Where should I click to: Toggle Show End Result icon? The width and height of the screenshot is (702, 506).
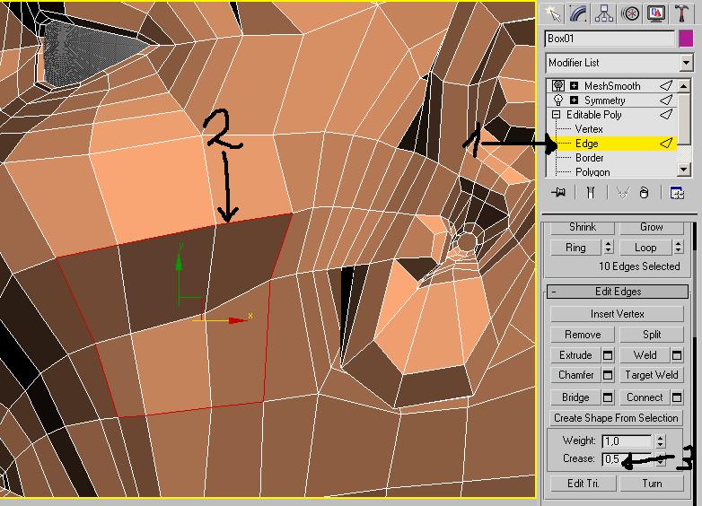[591, 193]
